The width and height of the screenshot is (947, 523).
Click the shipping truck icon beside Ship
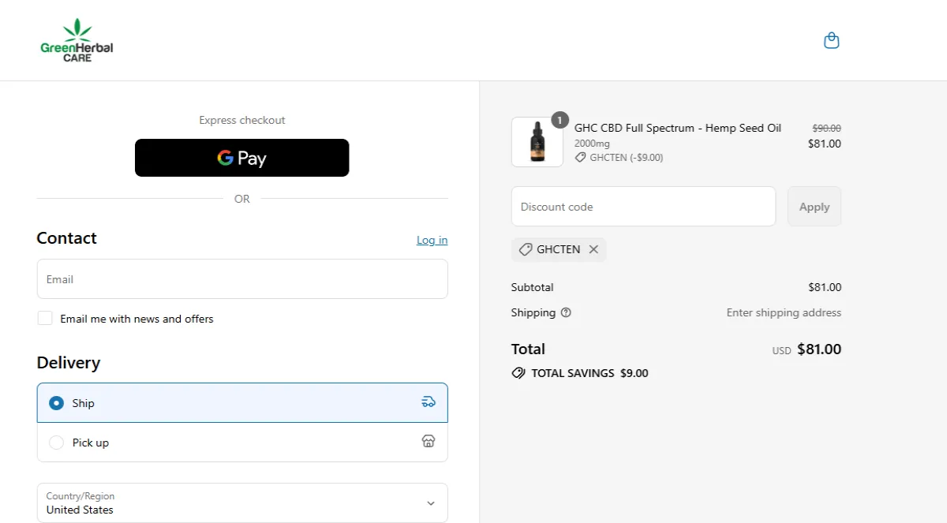tap(429, 402)
